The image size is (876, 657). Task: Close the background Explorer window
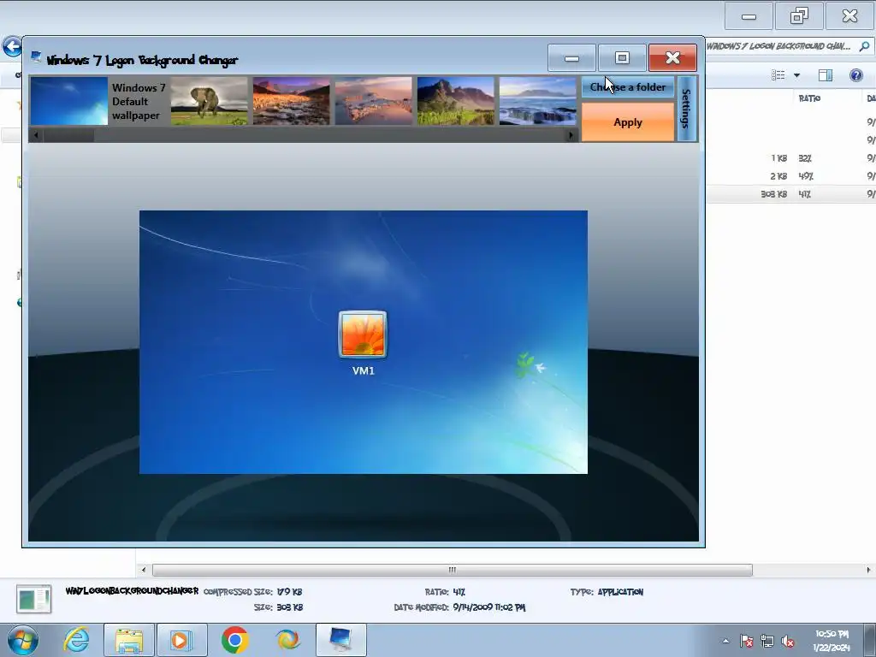click(849, 16)
